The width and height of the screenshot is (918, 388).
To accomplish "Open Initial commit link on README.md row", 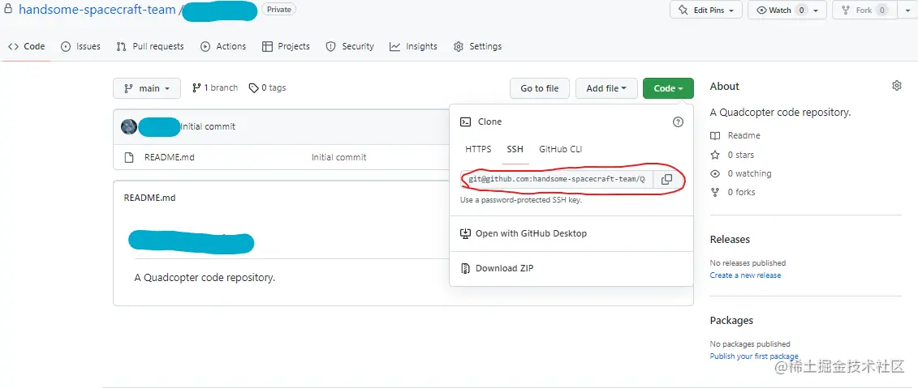I will 339,157.
